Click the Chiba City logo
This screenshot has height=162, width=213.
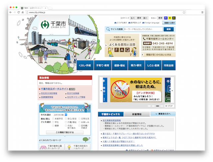pos(53,25)
